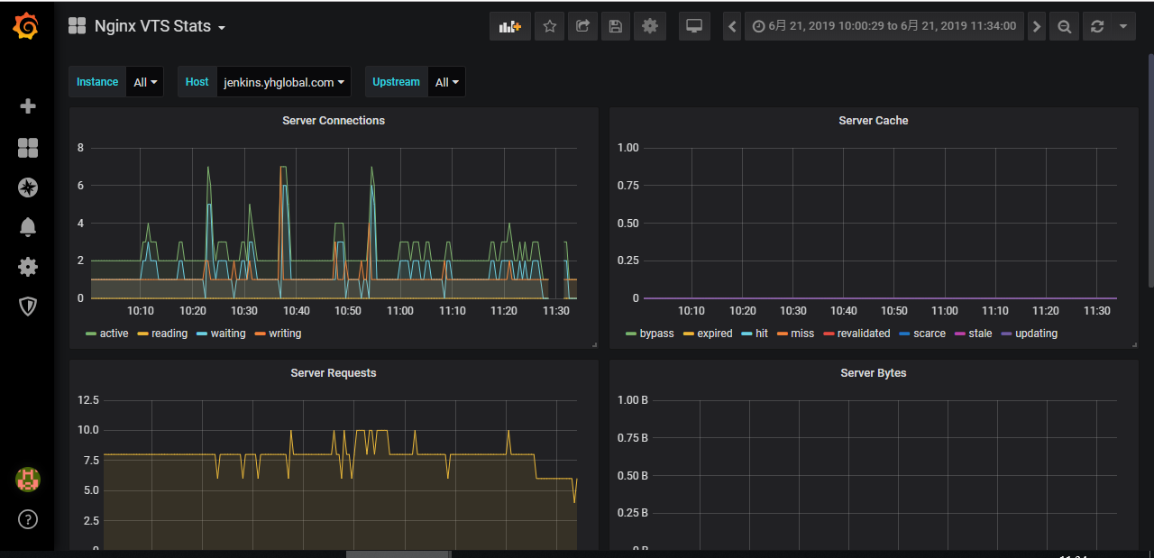The height and width of the screenshot is (558, 1154).
Task: Expand the Host jenkins.yhglobal.com dropdown
Action: [x=284, y=82]
